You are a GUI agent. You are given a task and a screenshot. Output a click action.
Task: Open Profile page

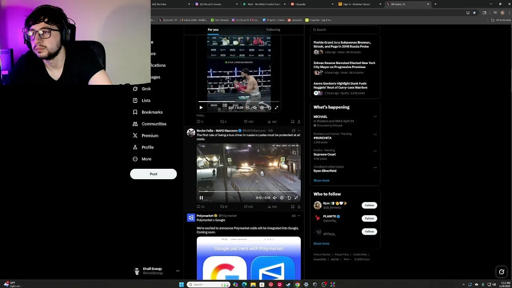tap(143, 147)
